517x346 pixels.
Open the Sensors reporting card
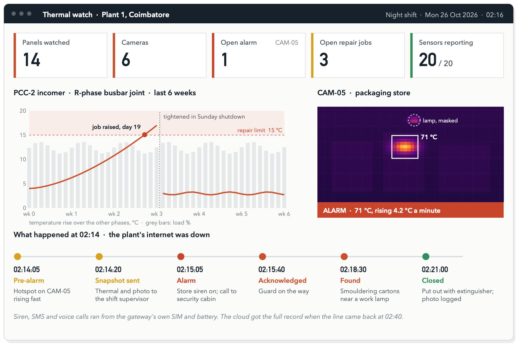(457, 55)
